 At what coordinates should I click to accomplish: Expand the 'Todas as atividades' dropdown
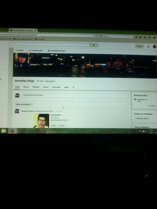tap(24, 104)
